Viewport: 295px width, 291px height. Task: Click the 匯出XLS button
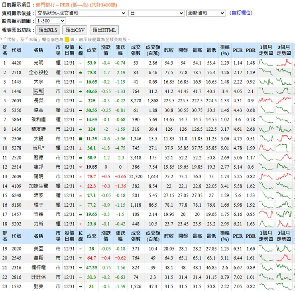click(48, 30)
